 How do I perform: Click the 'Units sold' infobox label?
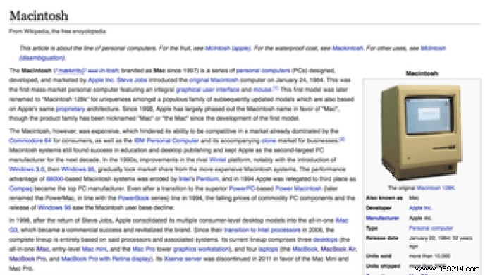coord(379,256)
